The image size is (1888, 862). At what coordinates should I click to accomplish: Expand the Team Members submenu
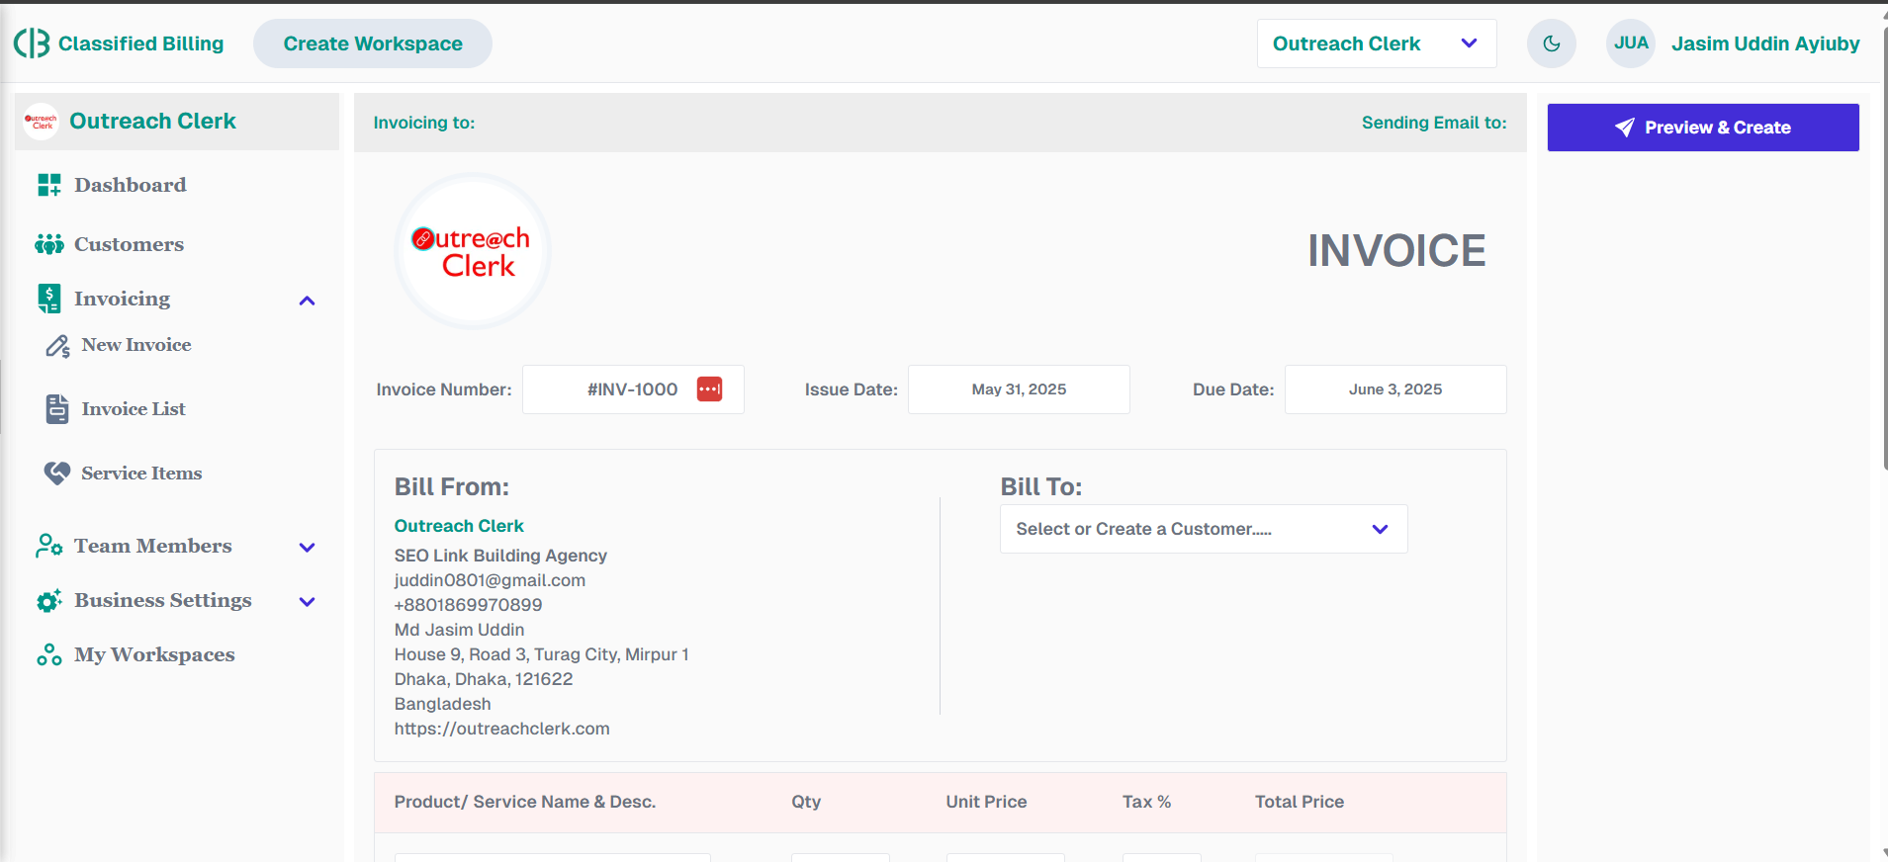click(307, 548)
